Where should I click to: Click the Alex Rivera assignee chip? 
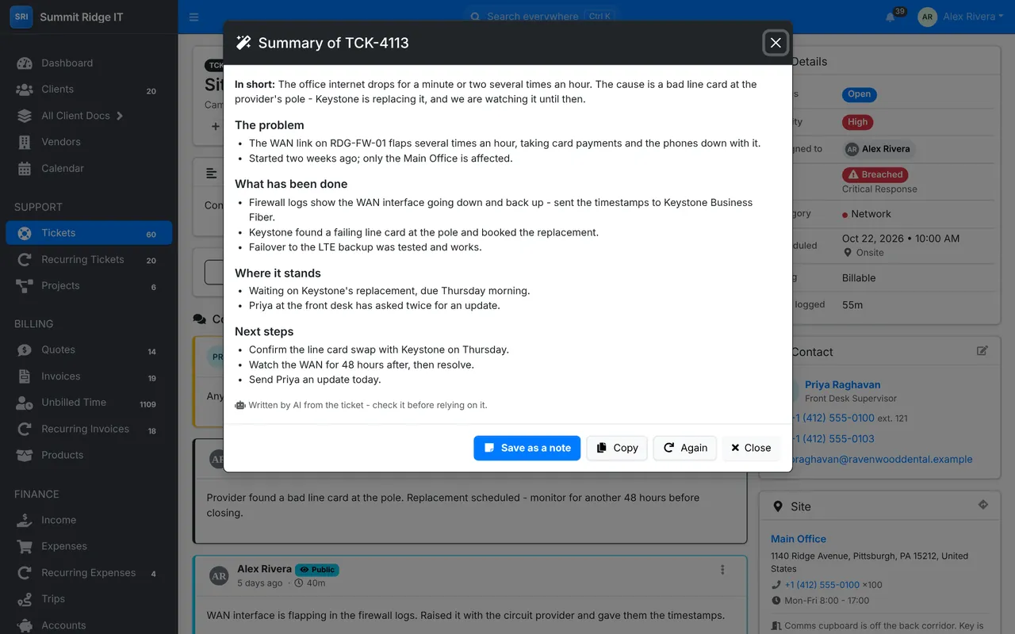click(878, 149)
